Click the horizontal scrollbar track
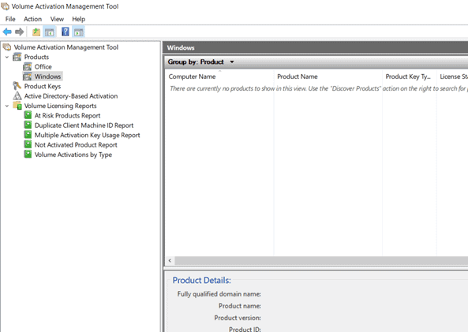Image resolution: width=468 pixels, height=332 pixels. coord(321,260)
